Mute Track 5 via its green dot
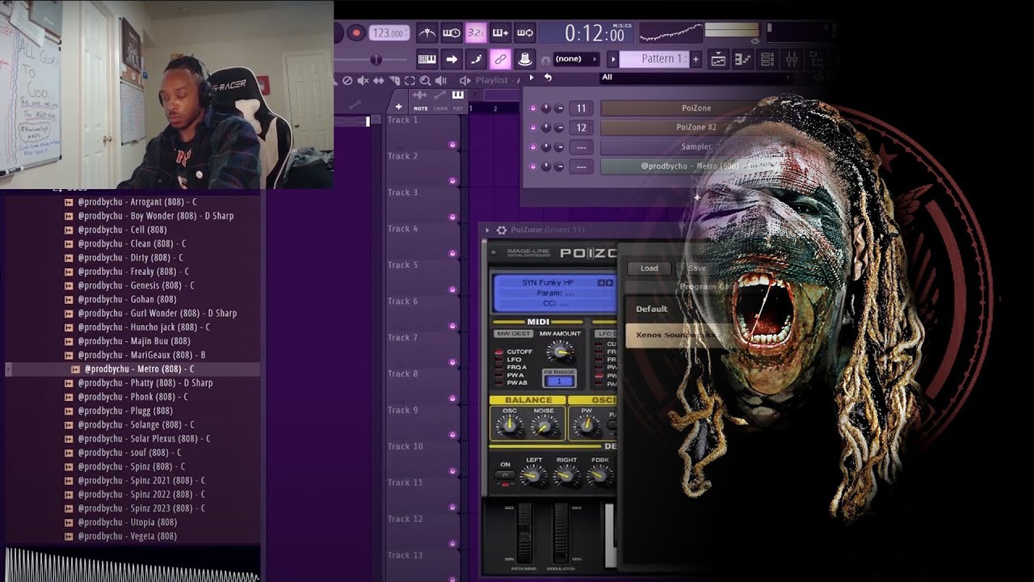Viewport: 1034px width, 582px height. click(x=452, y=289)
